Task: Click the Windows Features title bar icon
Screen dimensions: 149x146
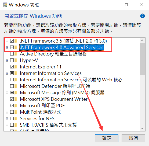Action: pyautogui.click(x=5, y=5)
